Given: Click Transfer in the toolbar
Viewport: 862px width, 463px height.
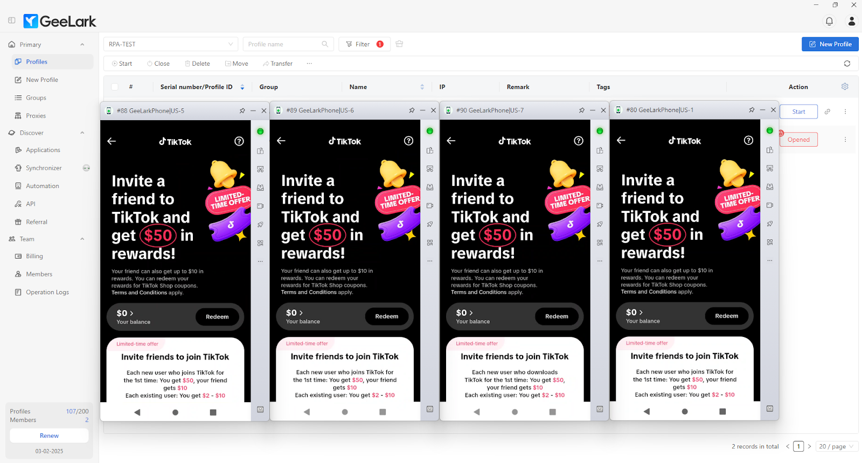Looking at the screenshot, I should (277, 64).
